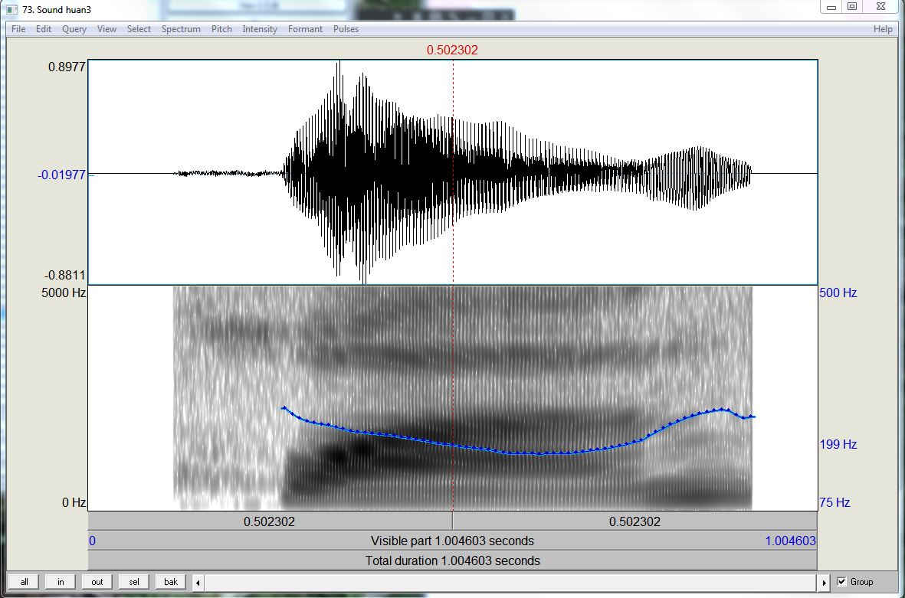Open the Pitch menu
The width and height of the screenshot is (905, 598).
pos(221,29)
